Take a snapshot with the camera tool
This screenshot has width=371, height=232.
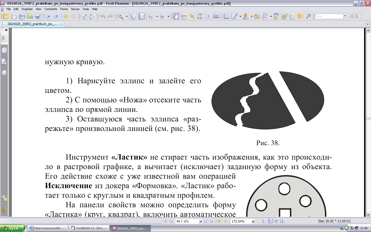pos(216,16)
